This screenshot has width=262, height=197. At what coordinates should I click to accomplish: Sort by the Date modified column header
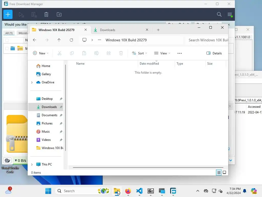[149, 64]
